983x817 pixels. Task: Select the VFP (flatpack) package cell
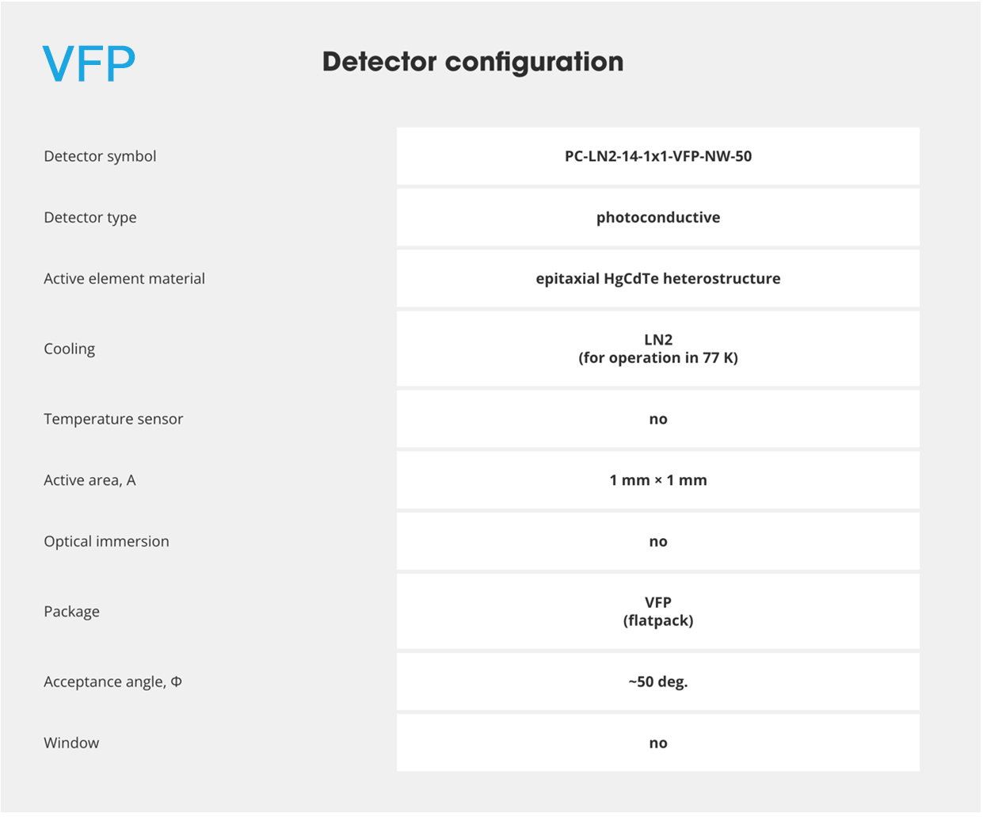pyautogui.click(x=658, y=611)
